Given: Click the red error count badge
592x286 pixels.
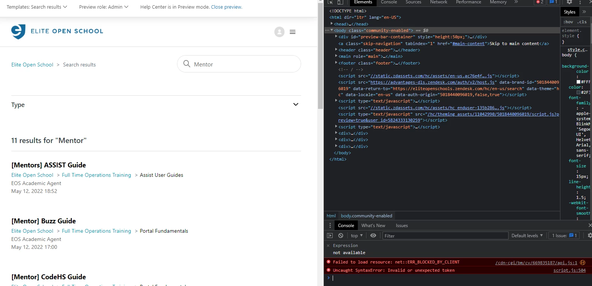Looking at the screenshot, I should [540, 2].
